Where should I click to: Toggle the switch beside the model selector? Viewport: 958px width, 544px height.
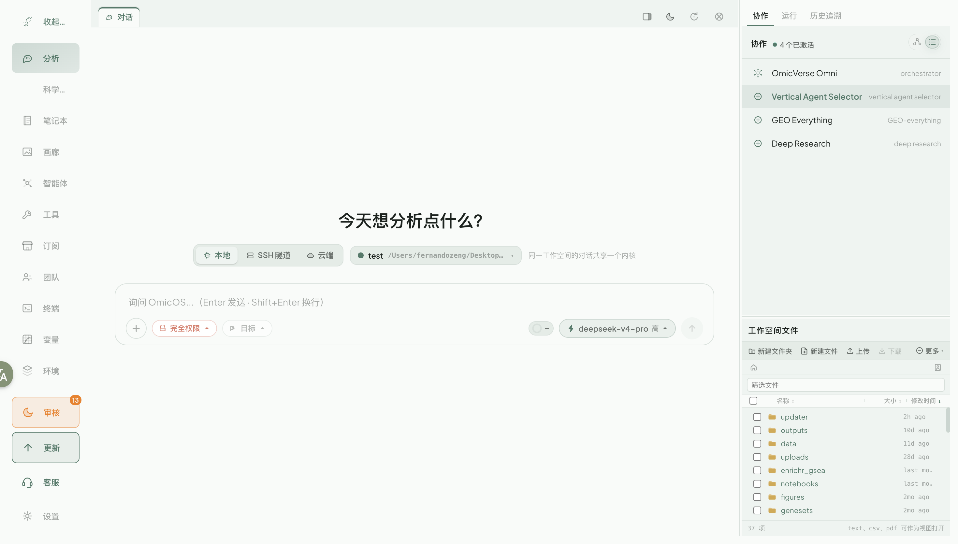tap(541, 329)
